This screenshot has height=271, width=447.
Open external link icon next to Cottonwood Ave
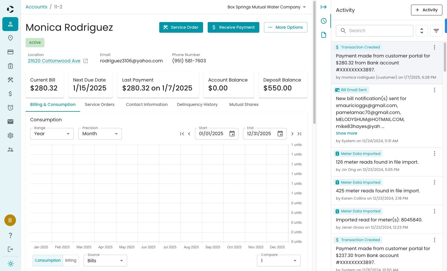pyautogui.click(x=86, y=61)
